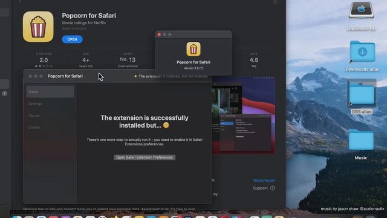Viewport: 387px width, 218px height.
Task: Click 'Version 2.0 (7)' text in About window
Action: point(193,68)
